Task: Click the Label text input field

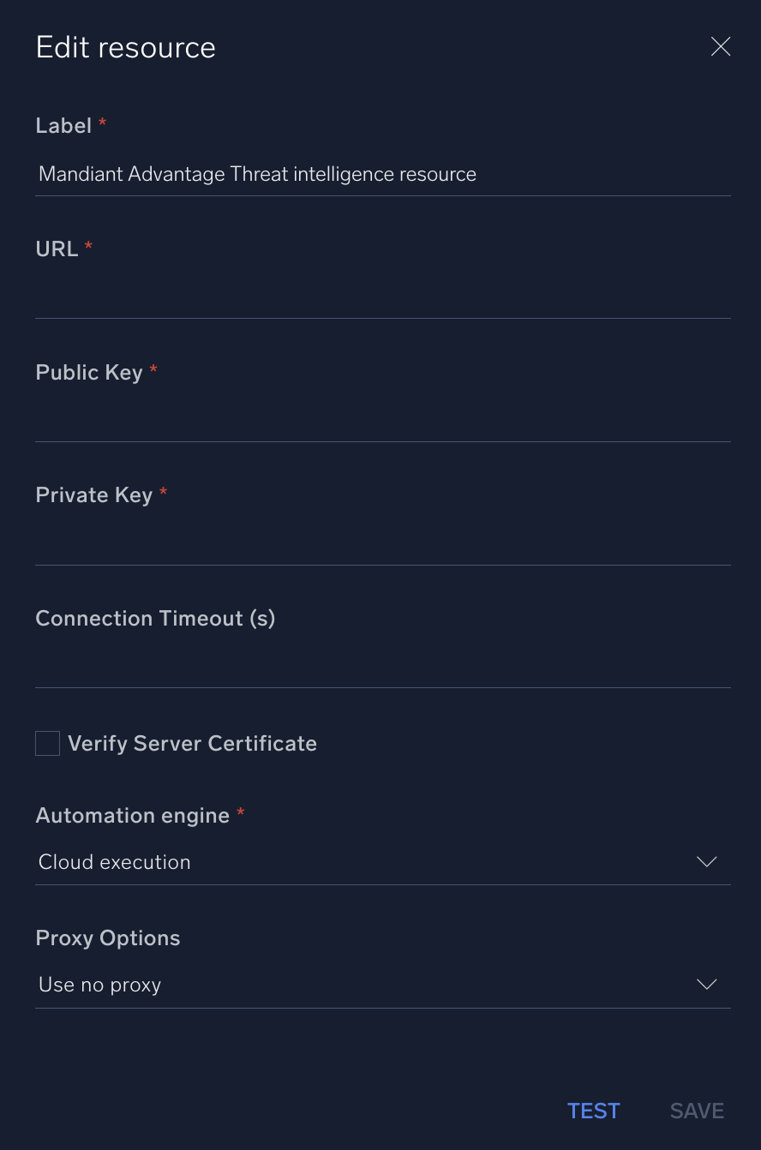Action: click(x=382, y=175)
